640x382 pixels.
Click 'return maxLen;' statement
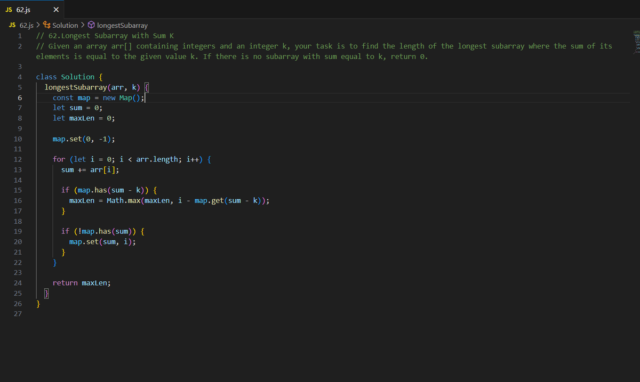82,283
